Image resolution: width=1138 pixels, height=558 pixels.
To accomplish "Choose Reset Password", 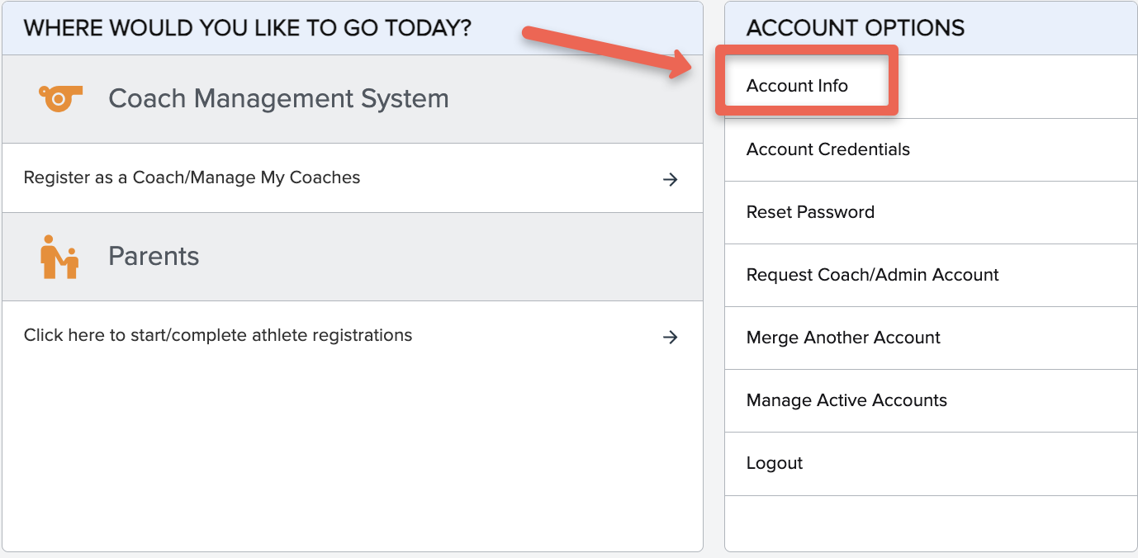I will pos(810,212).
